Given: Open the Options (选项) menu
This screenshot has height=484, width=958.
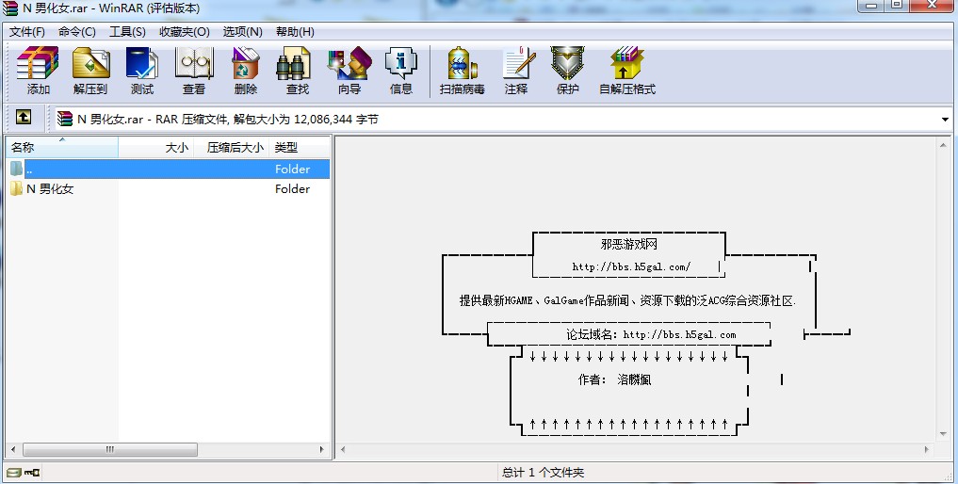Looking at the screenshot, I should [x=242, y=31].
